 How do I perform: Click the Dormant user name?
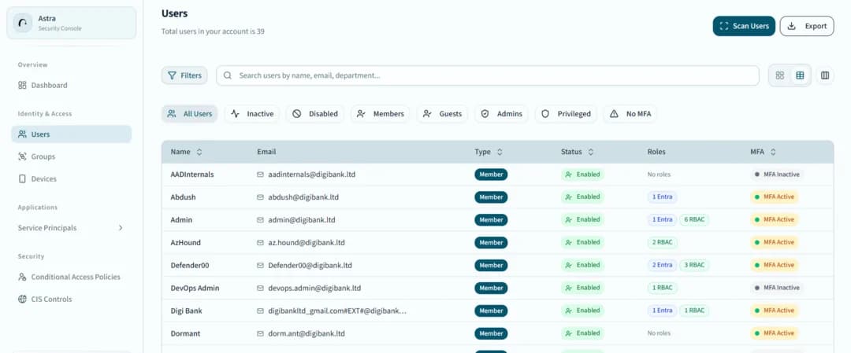point(186,333)
